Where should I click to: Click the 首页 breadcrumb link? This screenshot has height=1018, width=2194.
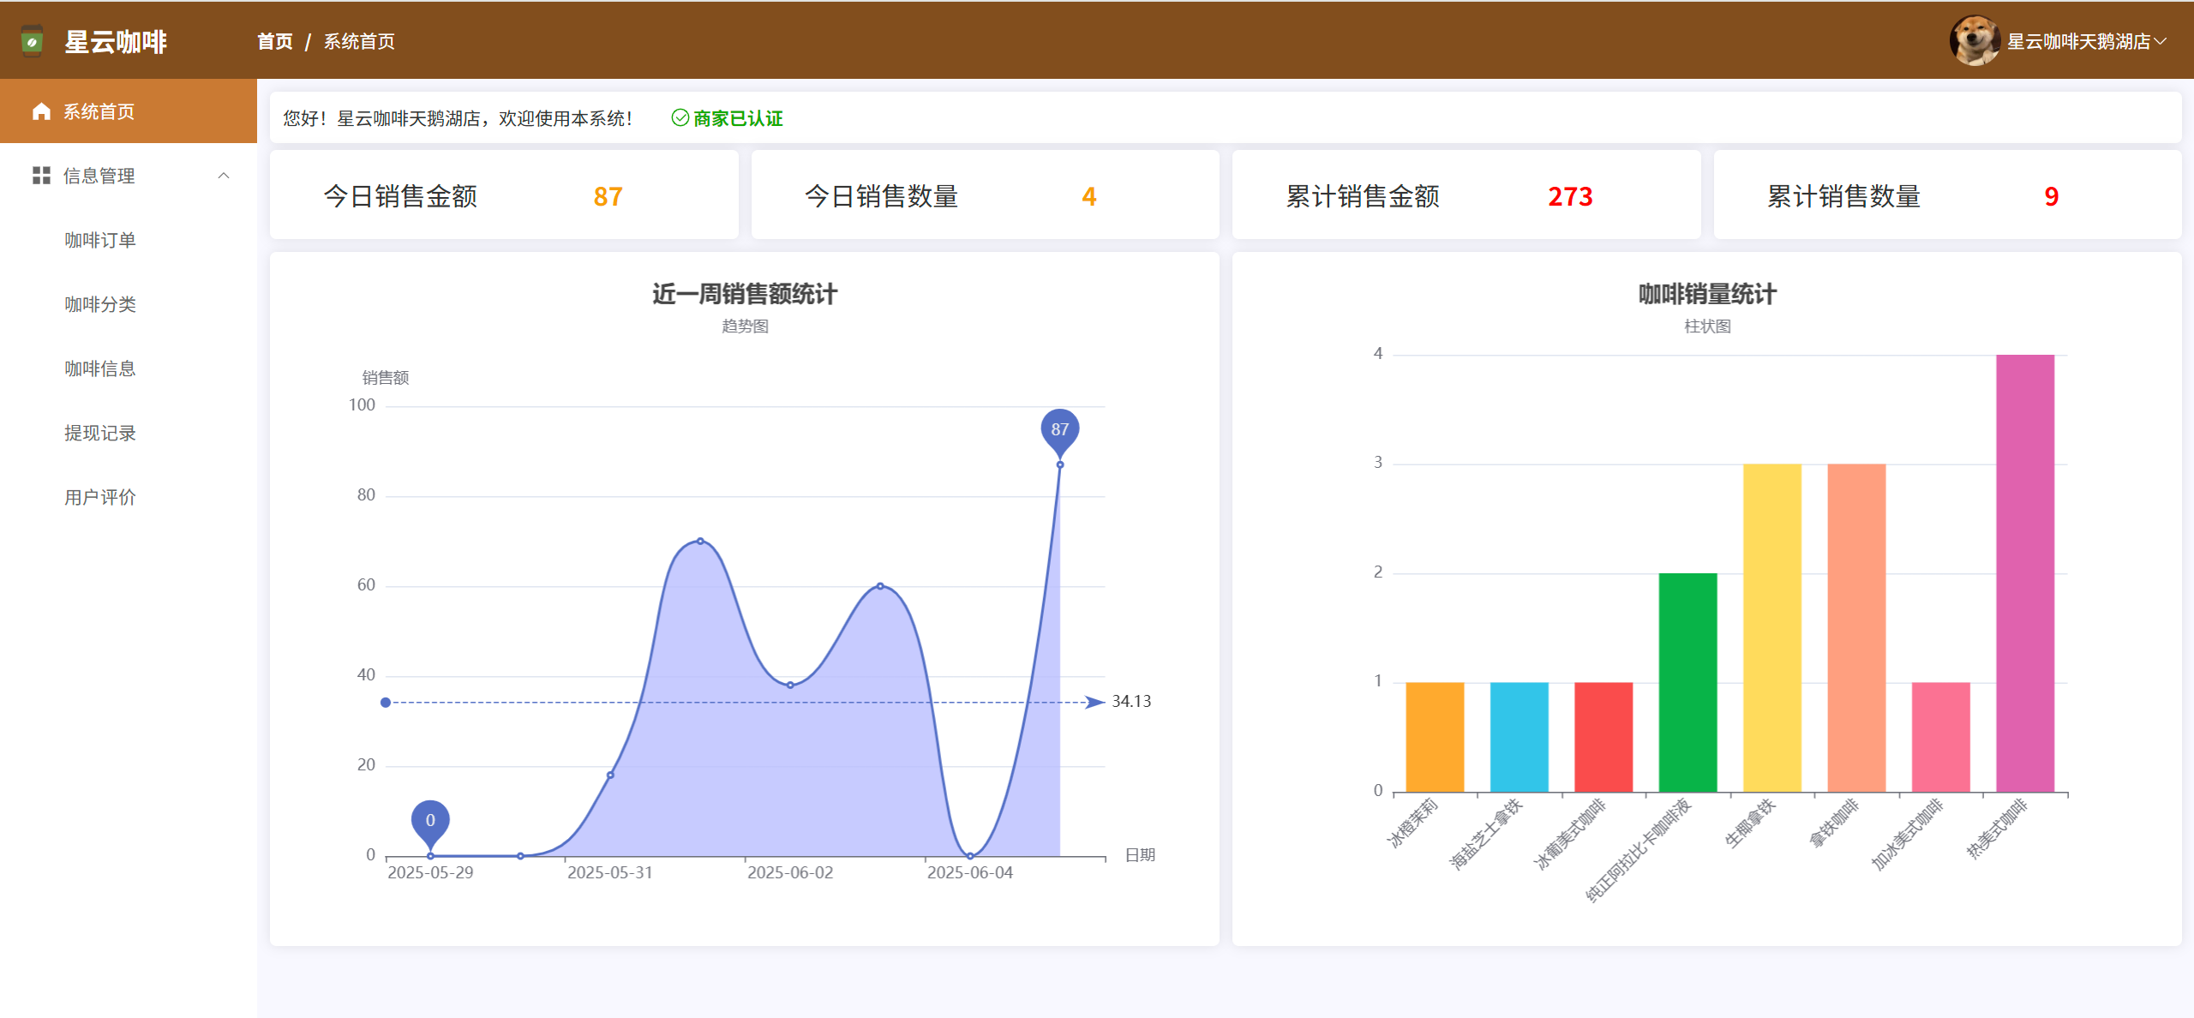275,41
